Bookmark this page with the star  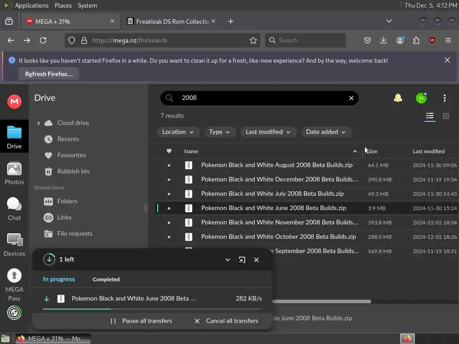click(x=253, y=40)
